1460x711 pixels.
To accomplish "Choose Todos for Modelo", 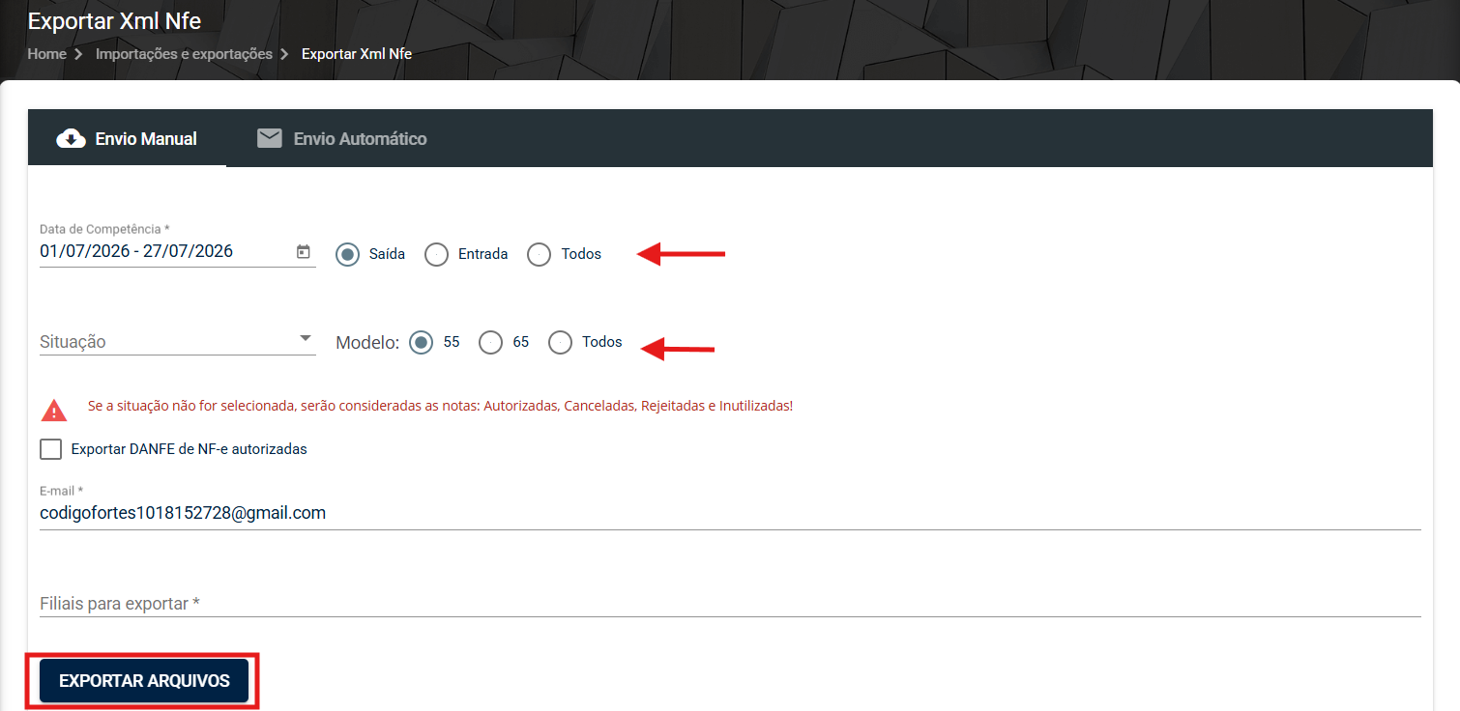I will pyautogui.click(x=561, y=343).
